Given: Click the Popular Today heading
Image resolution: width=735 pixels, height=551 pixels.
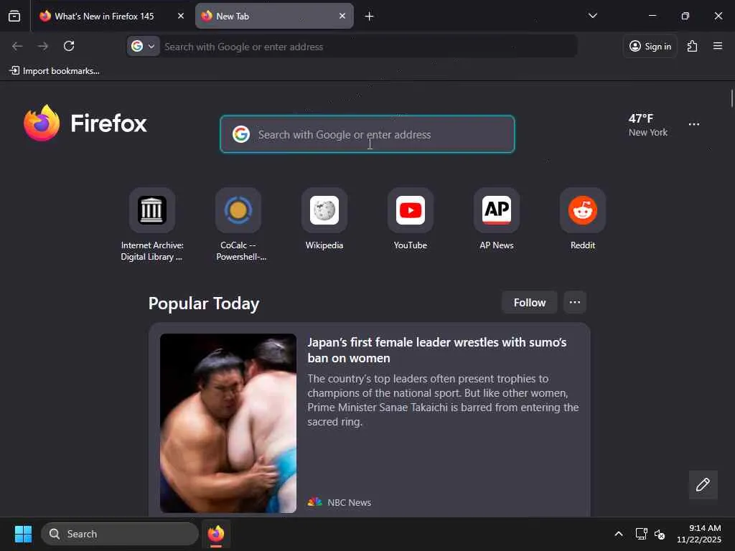Looking at the screenshot, I should tap(204, 303).
